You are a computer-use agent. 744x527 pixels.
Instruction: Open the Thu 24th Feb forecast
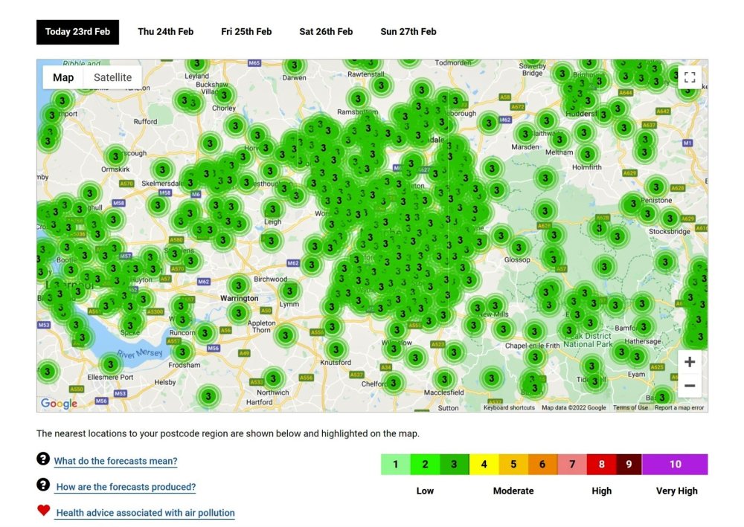pos(165,32)
